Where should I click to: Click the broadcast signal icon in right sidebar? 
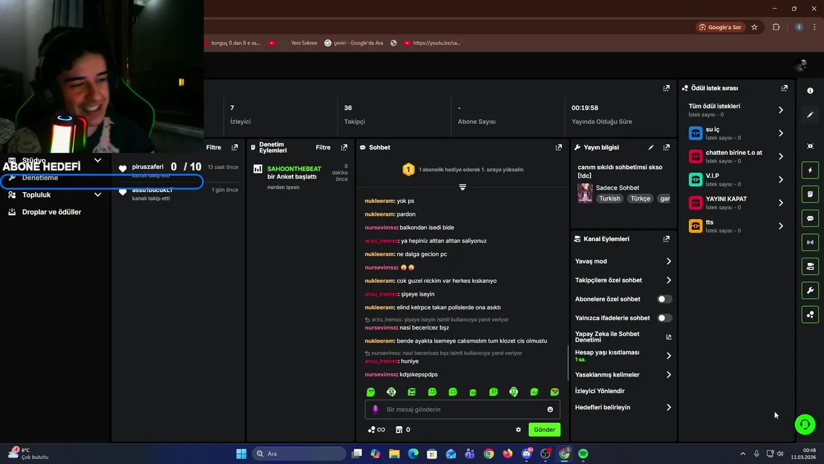click(810, 242)
